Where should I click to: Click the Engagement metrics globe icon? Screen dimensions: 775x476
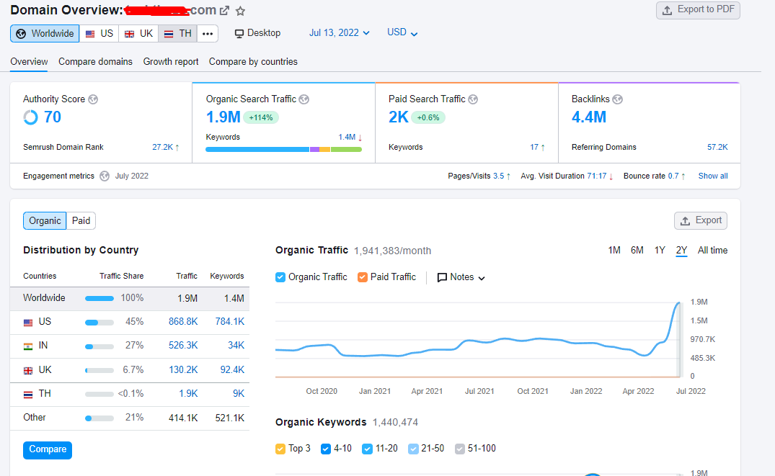point(105,176)
